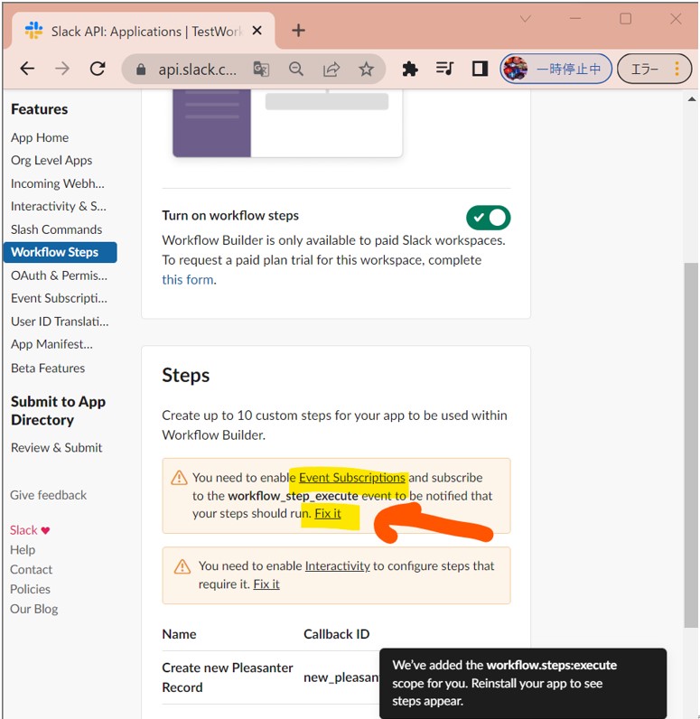Toggle the Turn on workflow steps switch
Screen dimensions: 700x719
pyautogui.click(x=489, y=218)
